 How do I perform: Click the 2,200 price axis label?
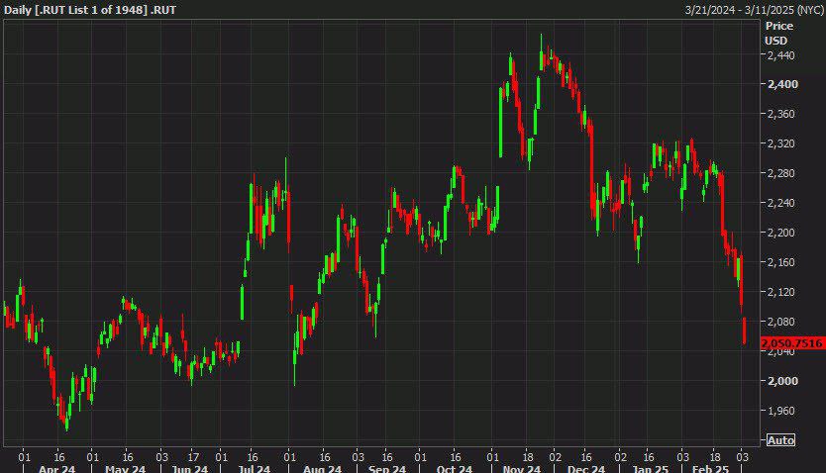tap(781, 232)
